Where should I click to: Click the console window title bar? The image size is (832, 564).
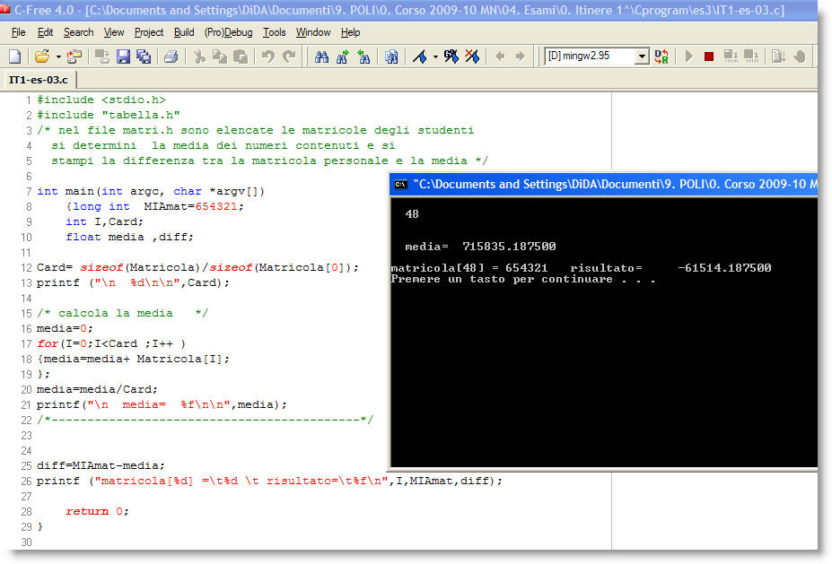click(604, 185)
